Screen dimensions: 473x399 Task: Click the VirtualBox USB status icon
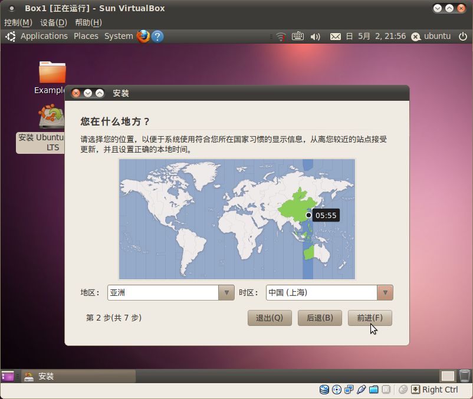click(361, 390)
